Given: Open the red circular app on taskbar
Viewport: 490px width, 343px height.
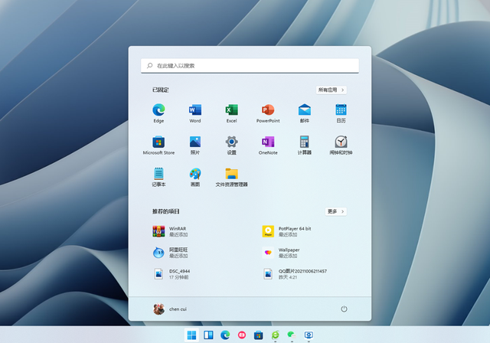Looking at the screenshot, I should 242,335.
